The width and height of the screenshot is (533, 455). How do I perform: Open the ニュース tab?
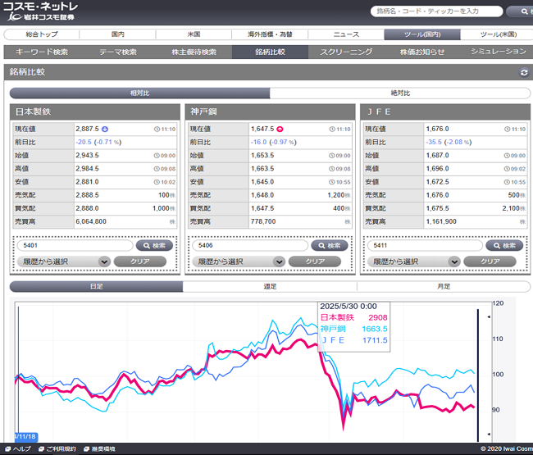coord(346,34)
